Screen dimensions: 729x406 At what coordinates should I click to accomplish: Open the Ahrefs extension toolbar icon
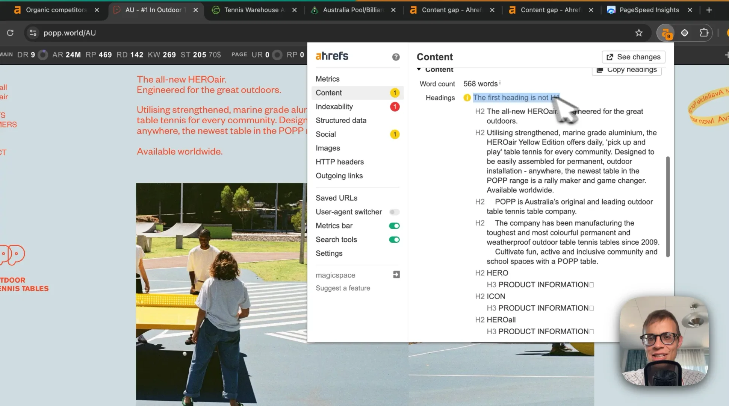point(666,33)
